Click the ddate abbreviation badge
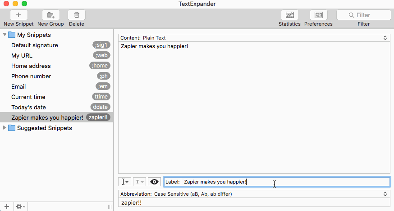 (100, 107)
